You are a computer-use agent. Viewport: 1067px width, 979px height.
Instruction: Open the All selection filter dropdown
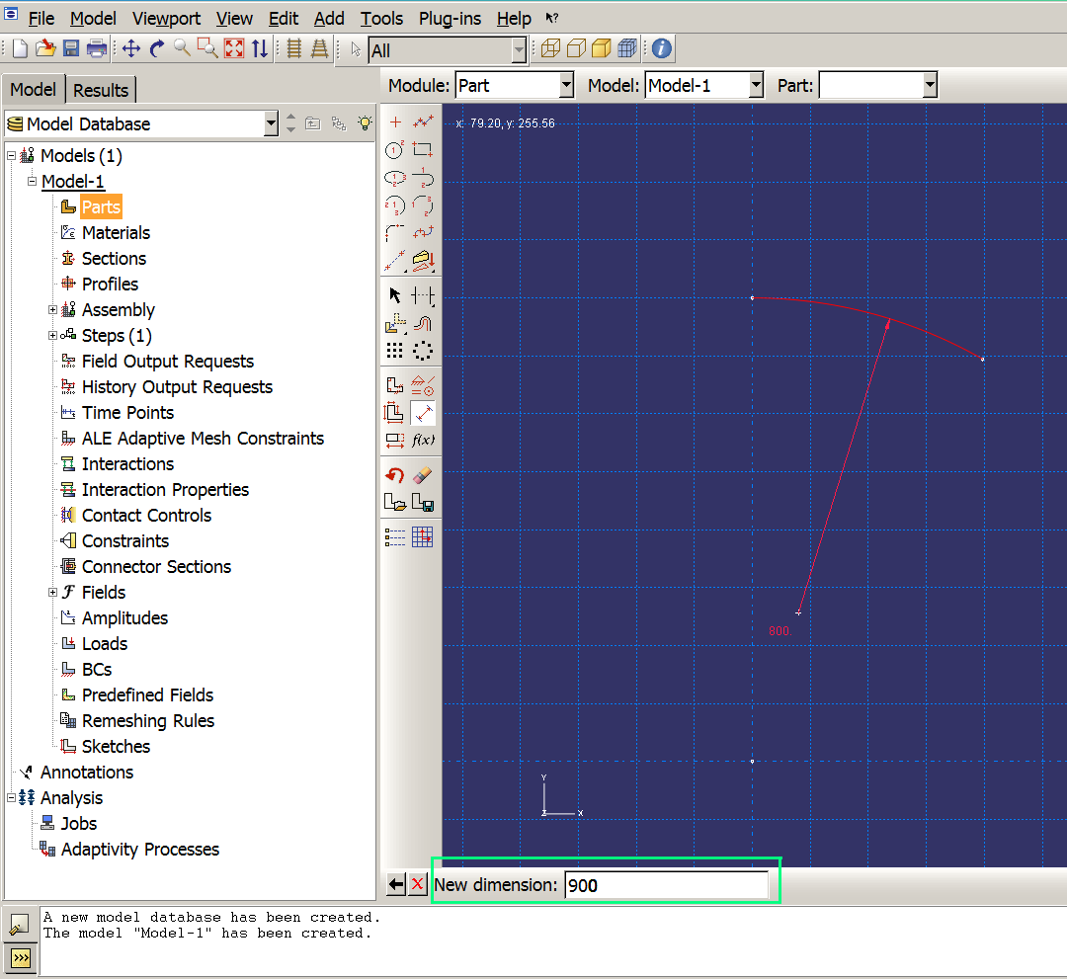[x=520, y=50]
